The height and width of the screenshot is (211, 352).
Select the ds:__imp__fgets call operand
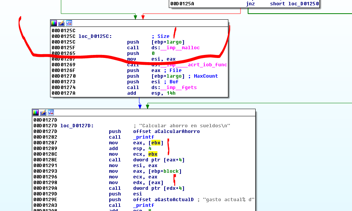174,88
